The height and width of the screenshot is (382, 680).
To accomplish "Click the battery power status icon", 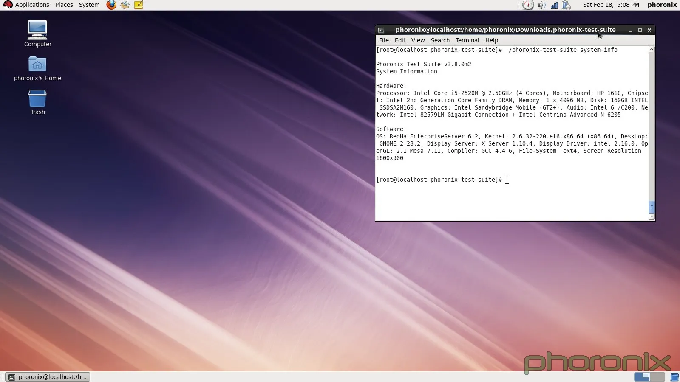I will click(566, 5).
